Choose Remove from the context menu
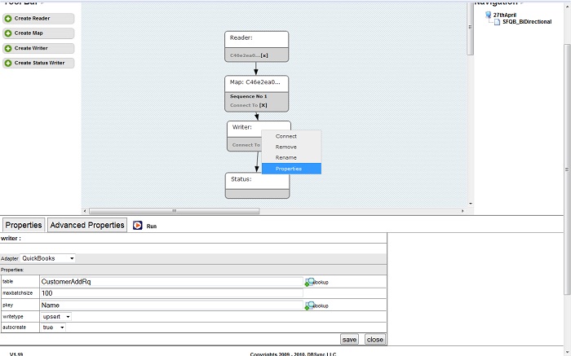 (x=285, y=147)
